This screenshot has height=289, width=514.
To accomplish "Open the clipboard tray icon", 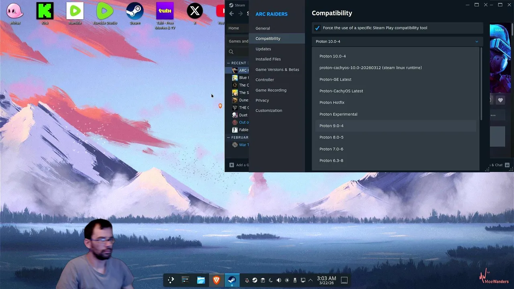I will 263,280.
